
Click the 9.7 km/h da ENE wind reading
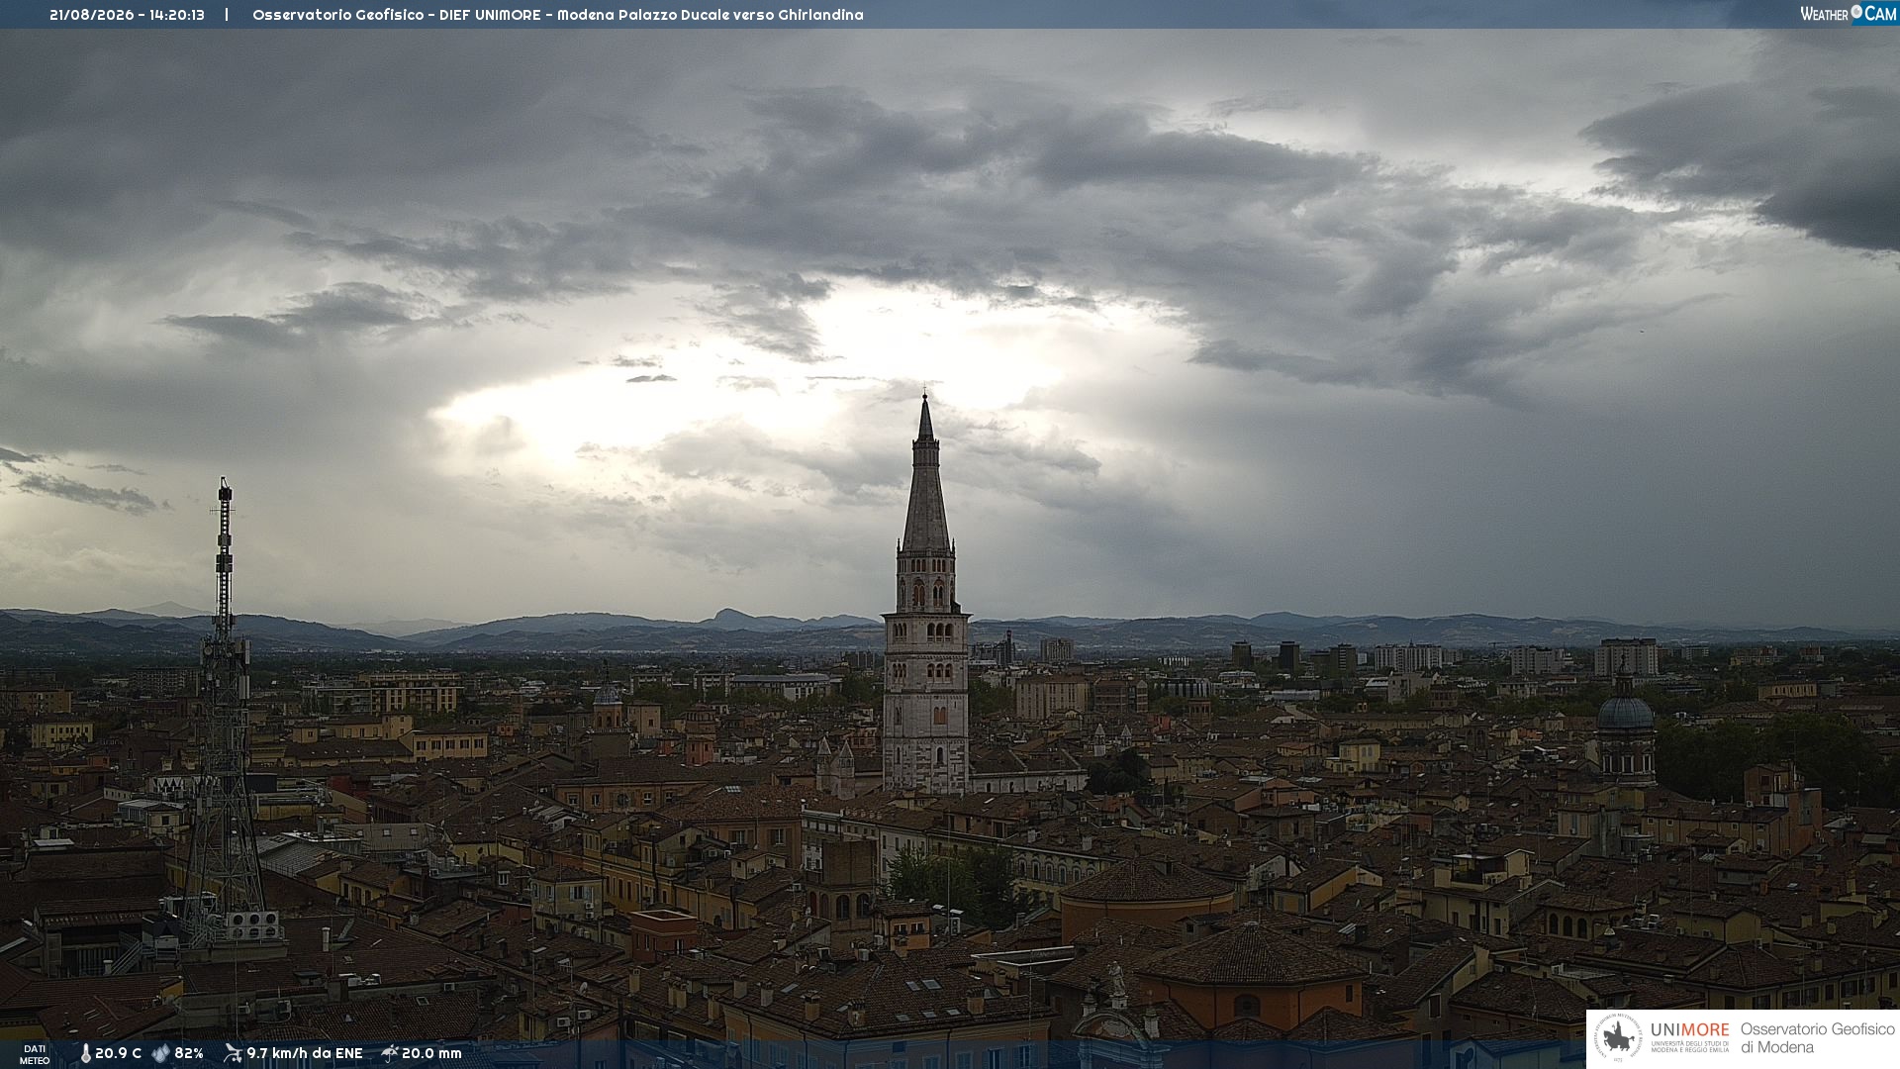tap(305, 1053)
